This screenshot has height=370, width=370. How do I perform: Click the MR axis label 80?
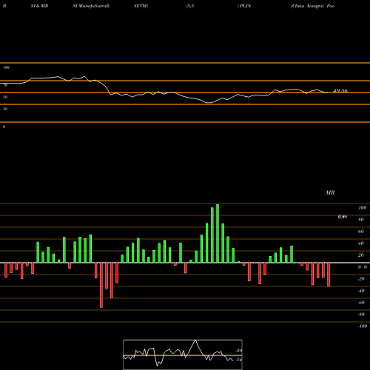coord(361,220)
